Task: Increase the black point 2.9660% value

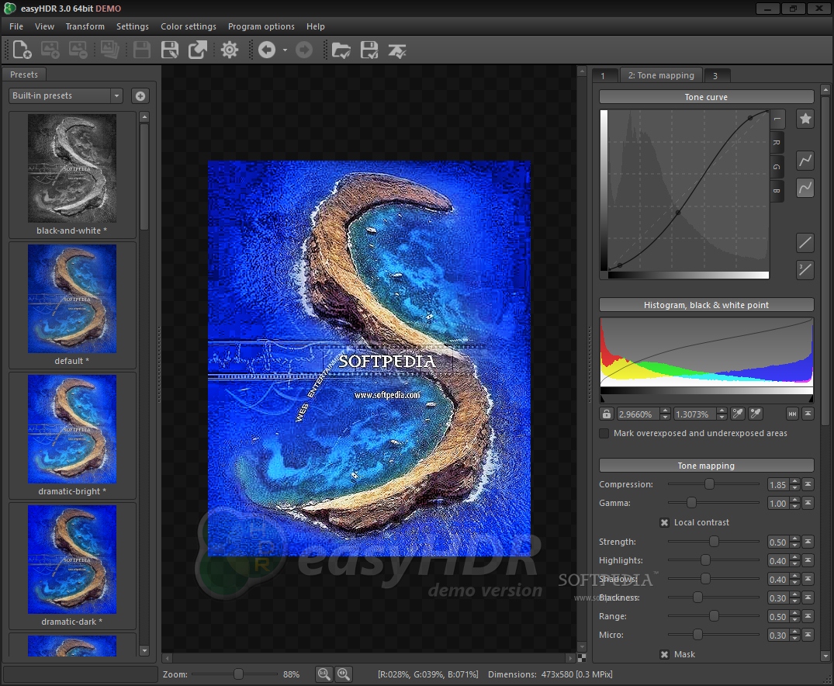Action: click(x=666, y=411)
